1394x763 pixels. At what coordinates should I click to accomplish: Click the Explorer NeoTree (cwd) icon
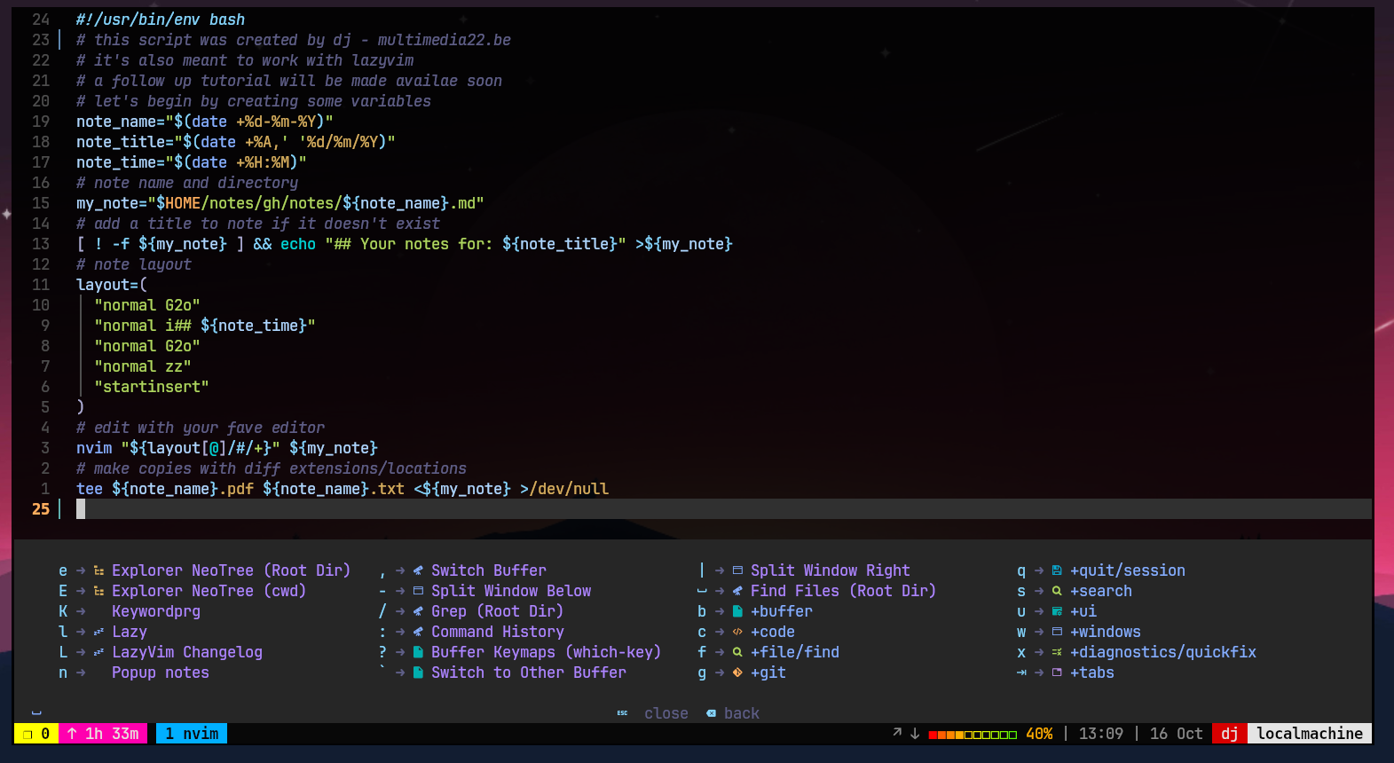(x=98, y=591)
